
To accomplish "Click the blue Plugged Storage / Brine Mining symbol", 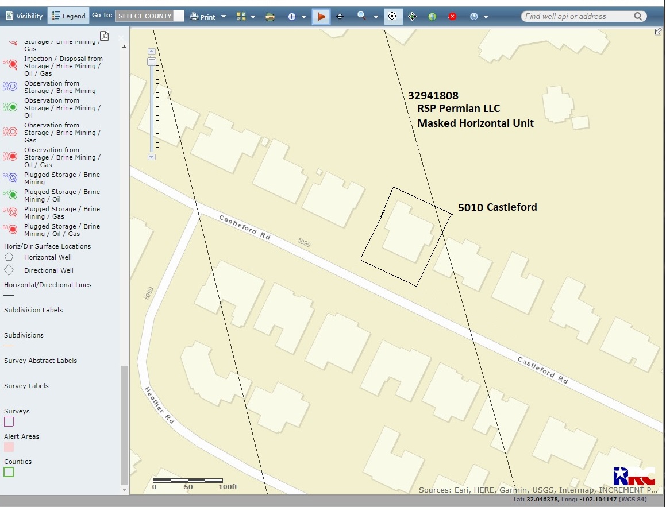I will (10, 177).
